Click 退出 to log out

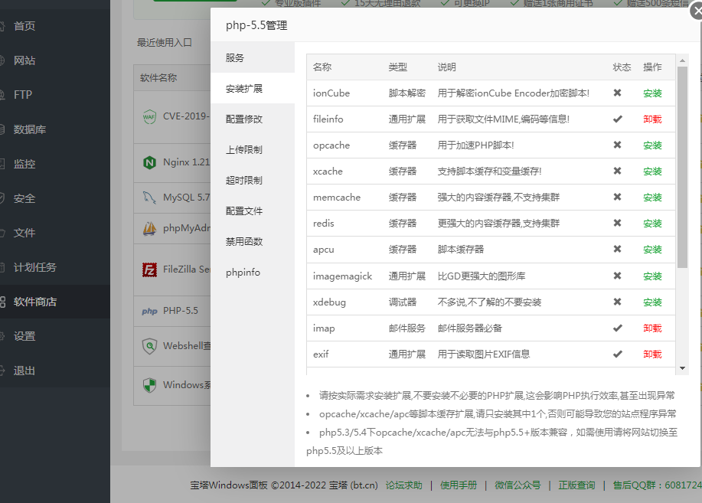tap(55, 371)
